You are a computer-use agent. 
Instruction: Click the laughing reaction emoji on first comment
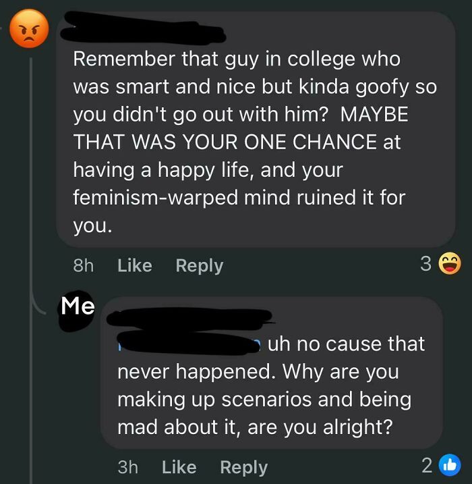pos(450,265)
